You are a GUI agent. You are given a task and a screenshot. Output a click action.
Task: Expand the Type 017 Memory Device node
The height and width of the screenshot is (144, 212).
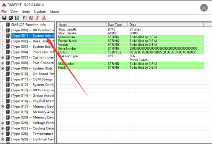pos(2,107)
